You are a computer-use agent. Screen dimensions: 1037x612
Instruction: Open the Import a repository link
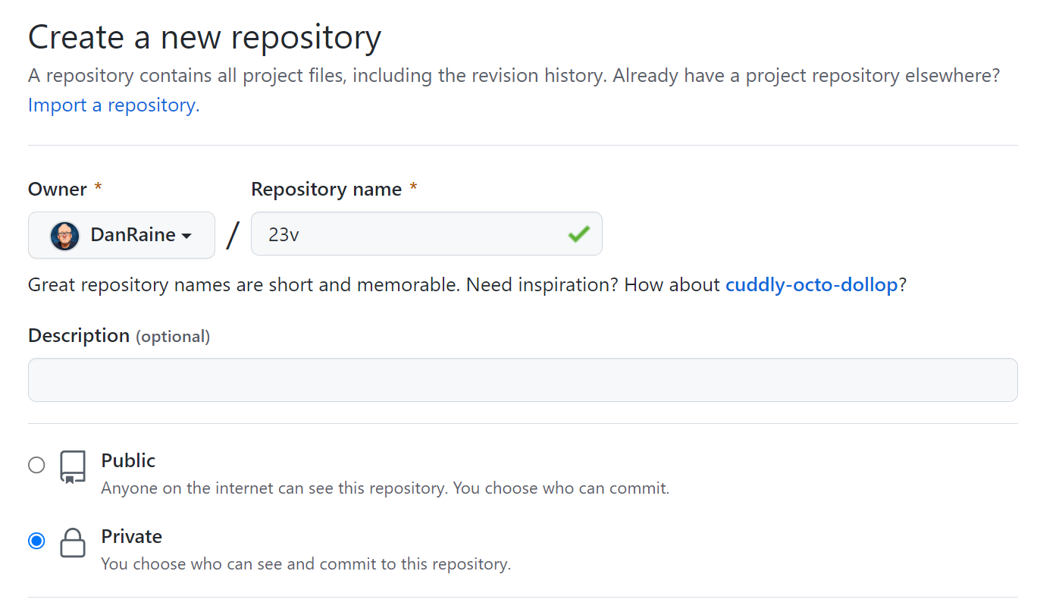tap(114, 105)
